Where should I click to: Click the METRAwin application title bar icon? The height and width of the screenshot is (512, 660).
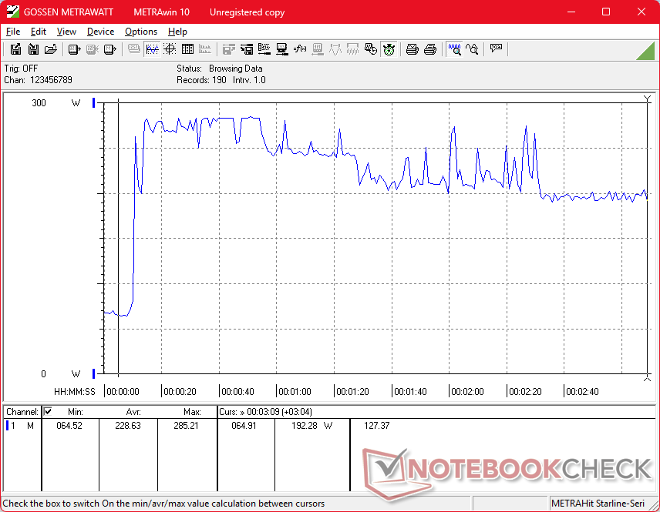coord(12,12)
